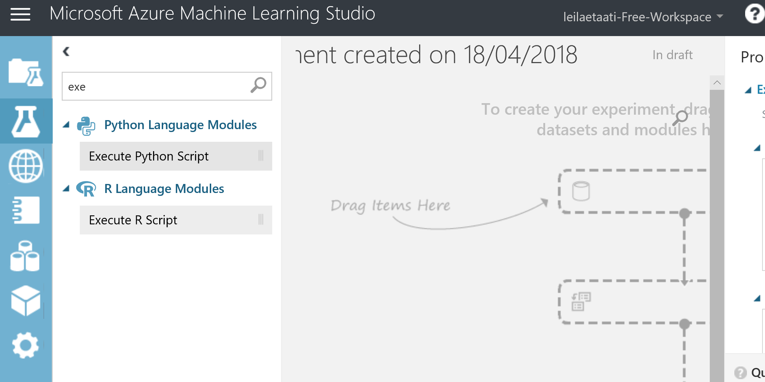Open the Settings gear icon
This screenshot has width=765, height=382.
(x=25, y=345)
